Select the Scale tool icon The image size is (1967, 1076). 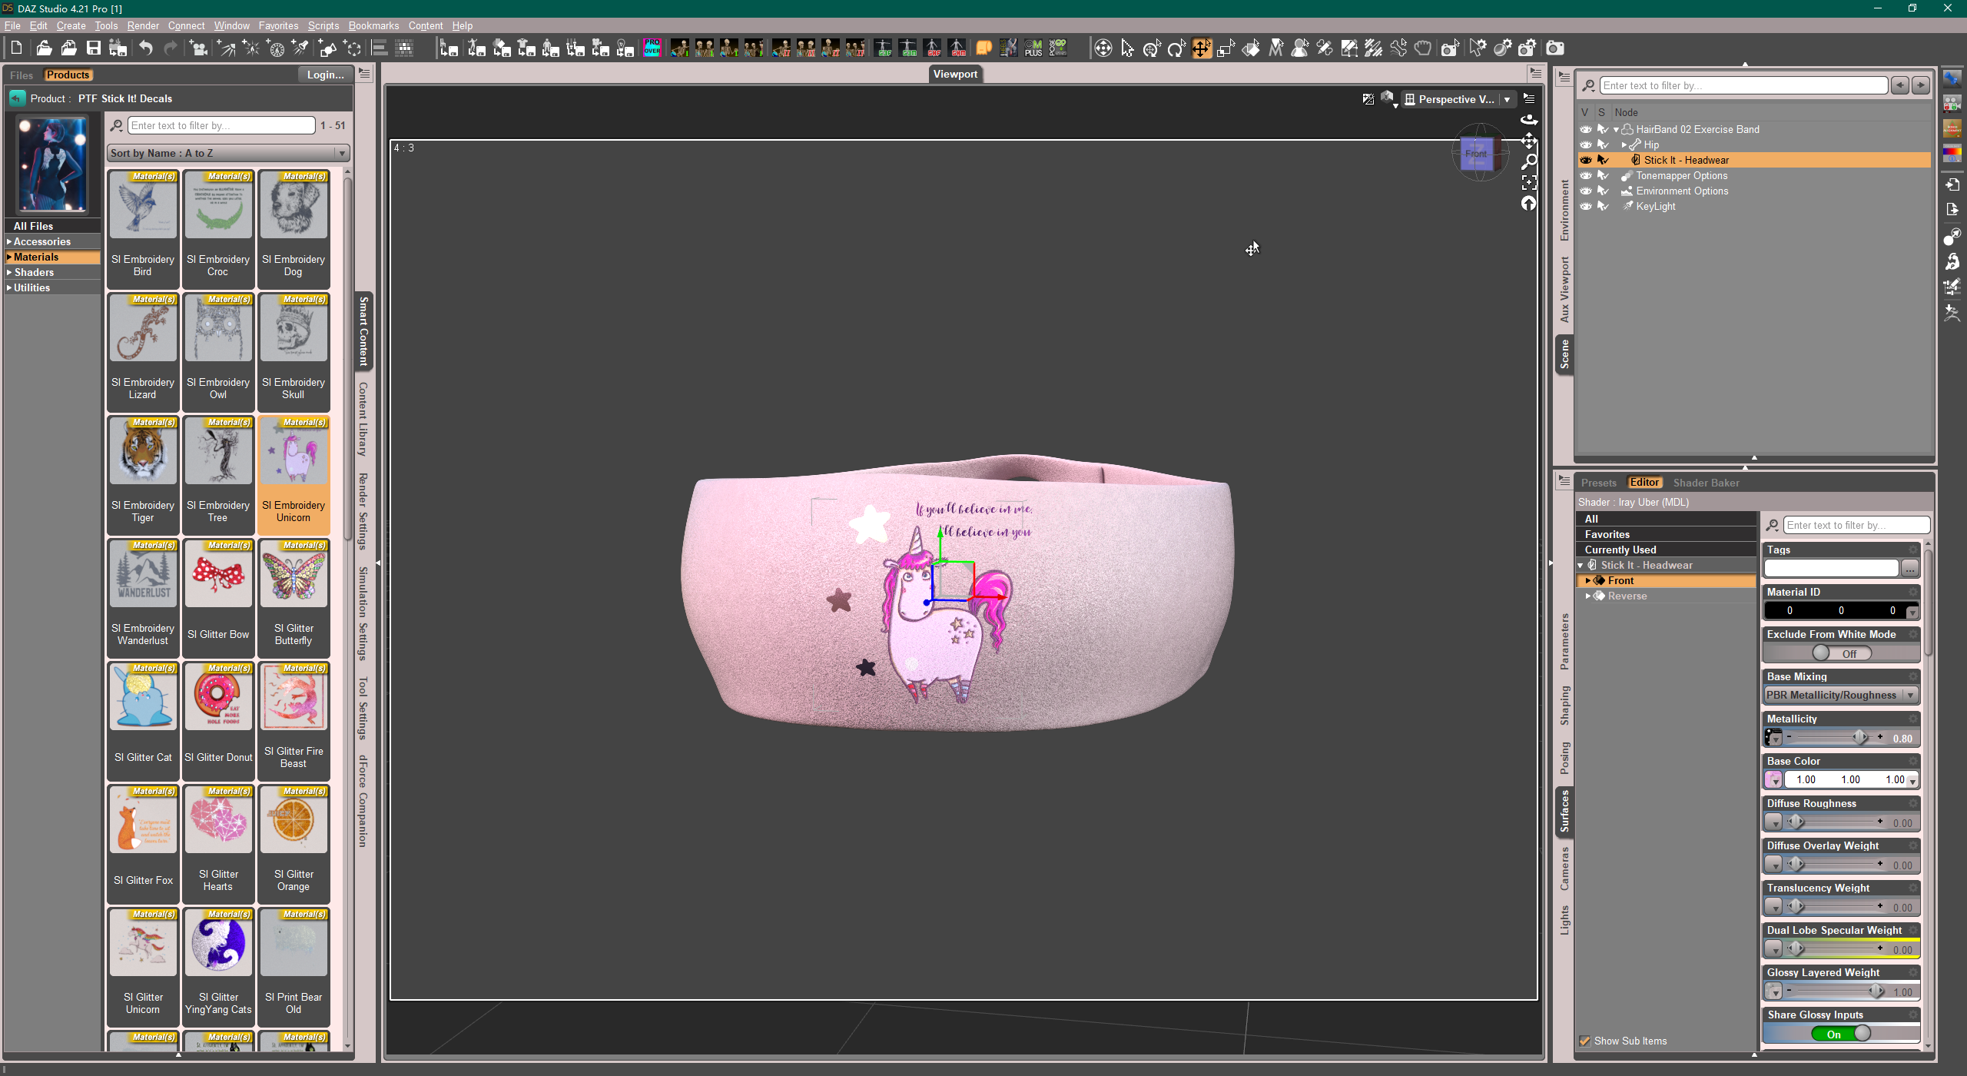pos(1226,48)
